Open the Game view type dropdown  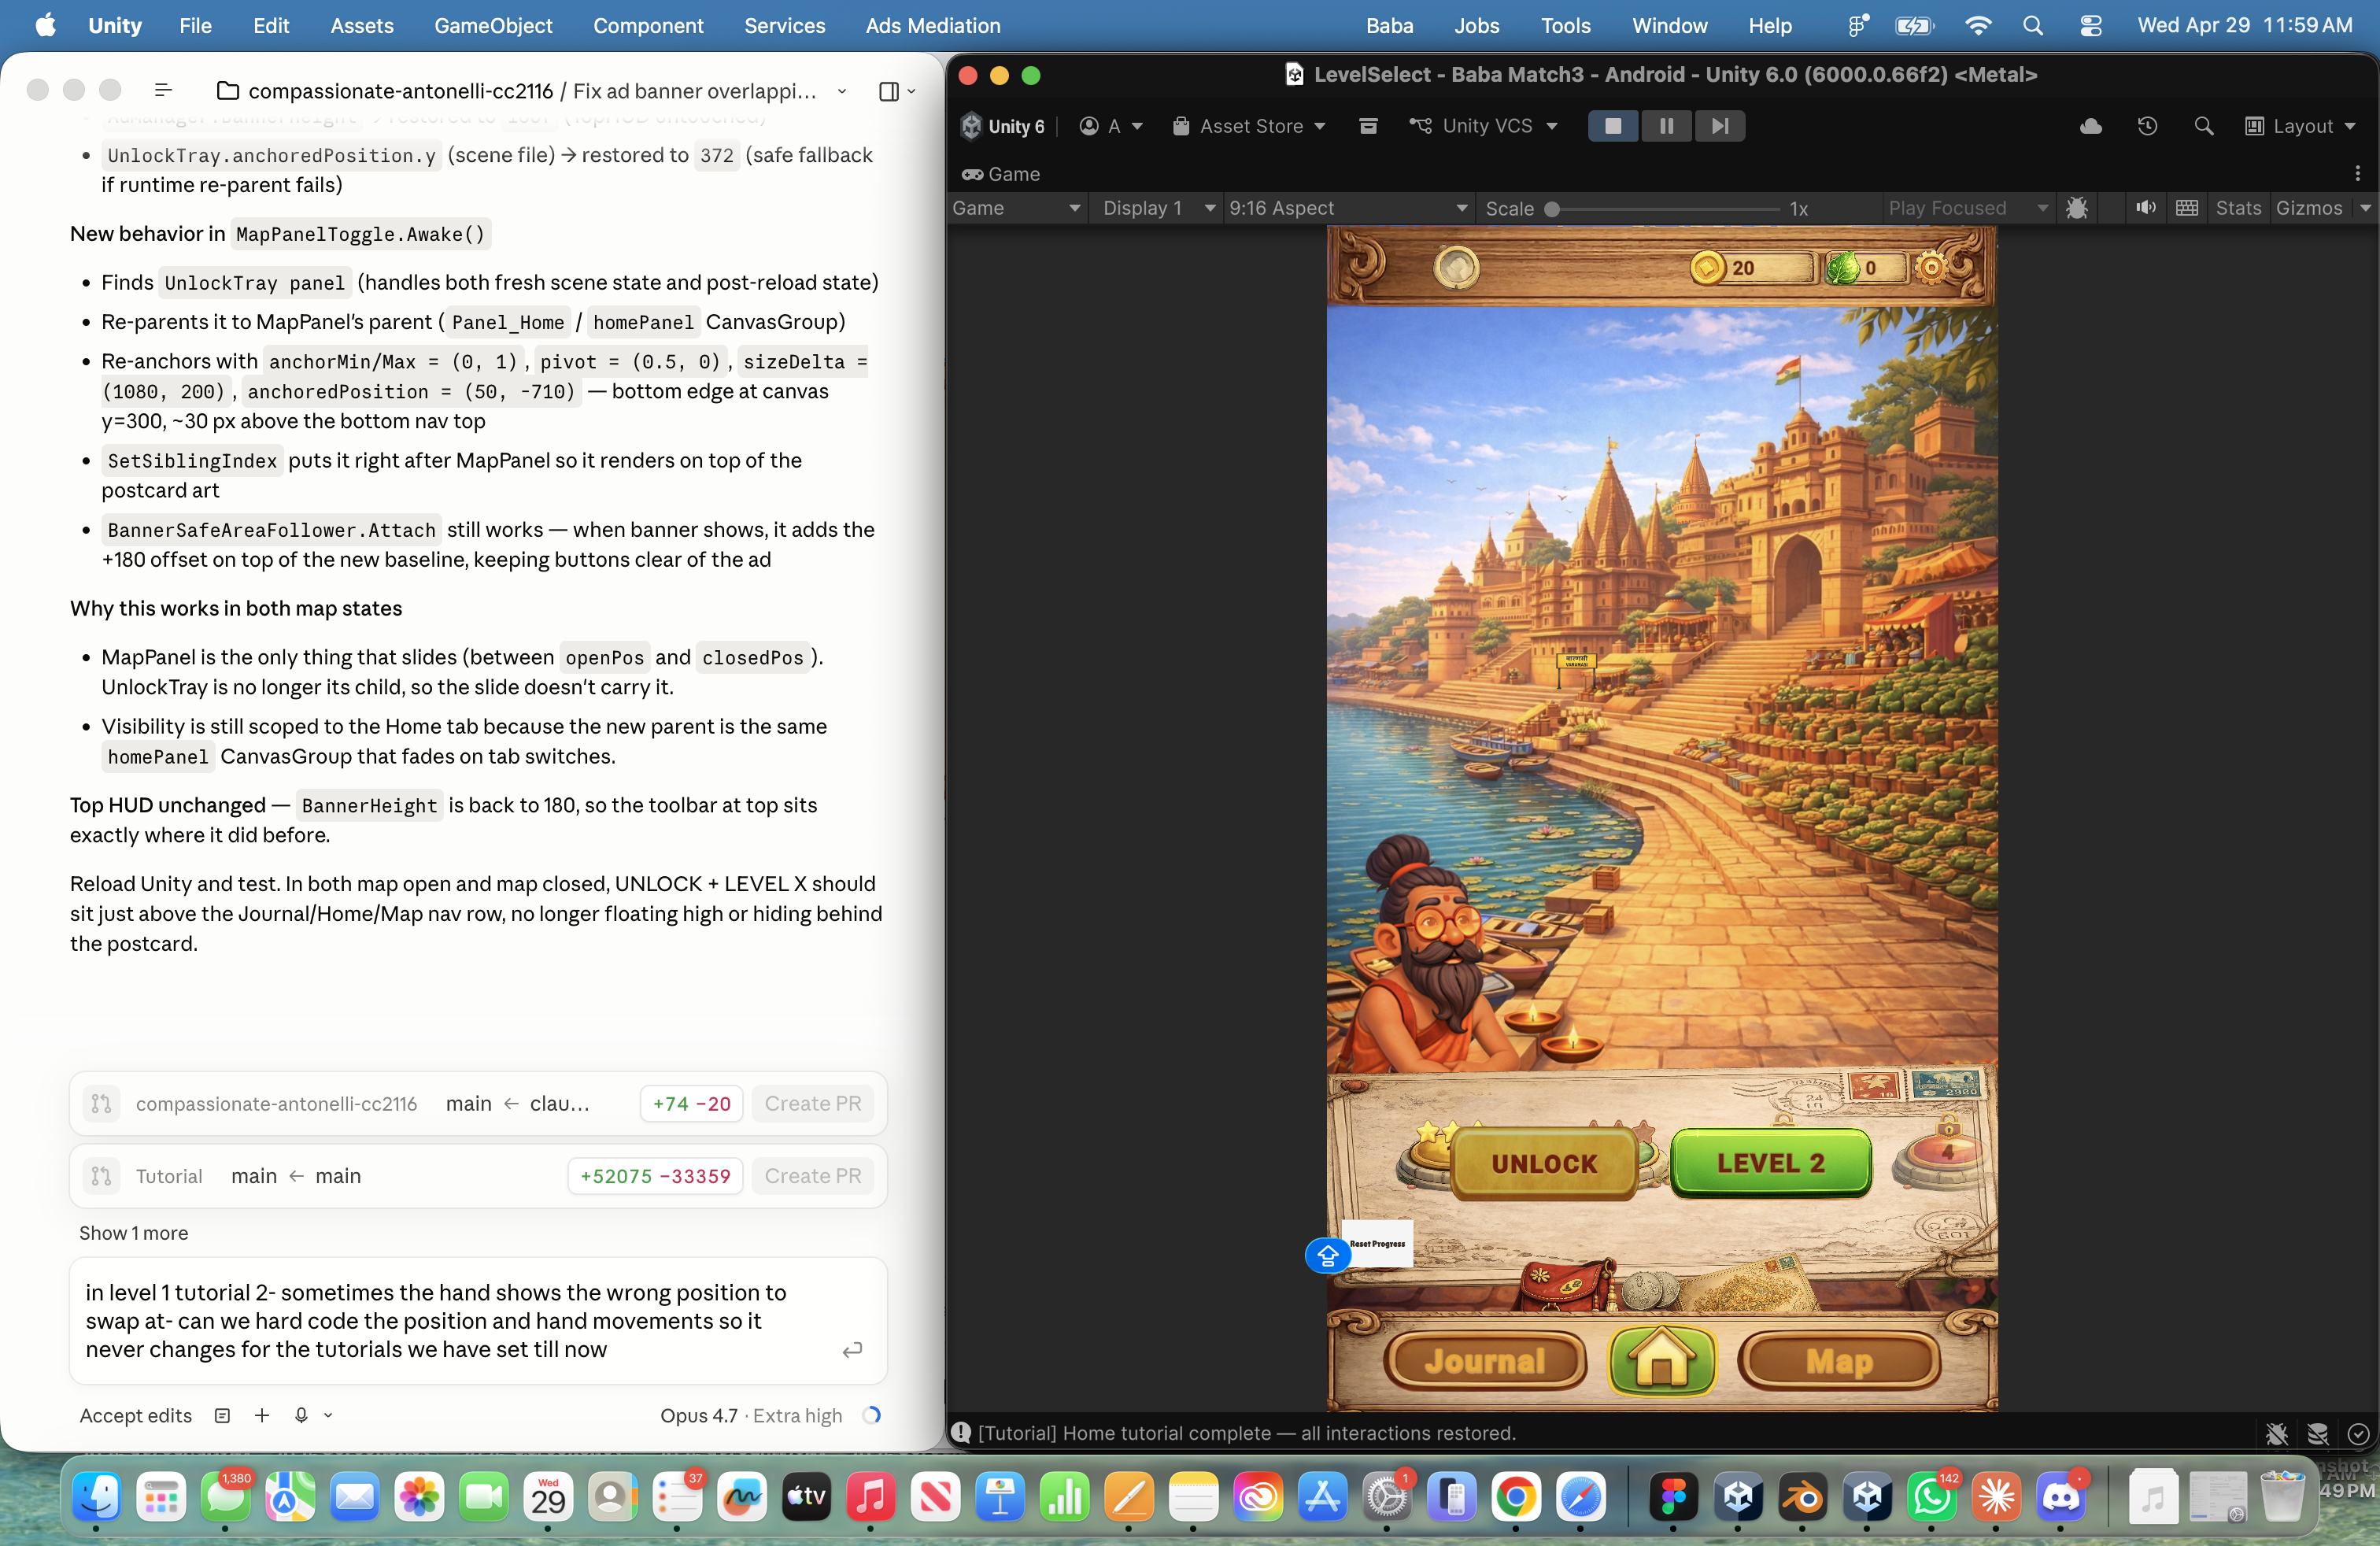tap(1016, 208)
